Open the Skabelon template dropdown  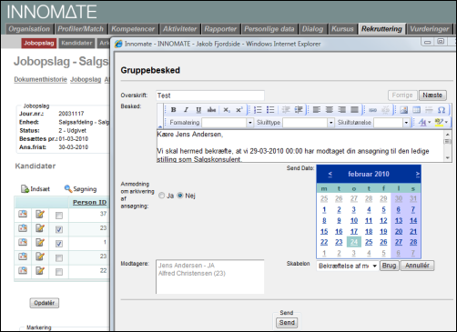(x=348, y=266)
